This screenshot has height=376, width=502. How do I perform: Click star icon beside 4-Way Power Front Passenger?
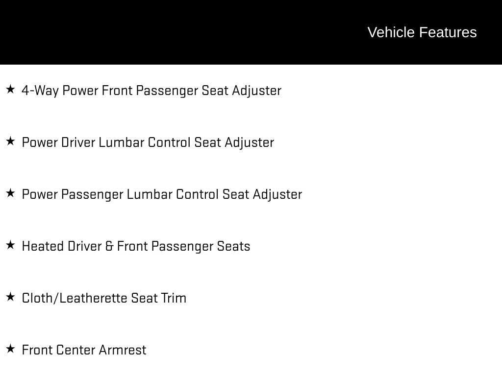tap(11, 89)
